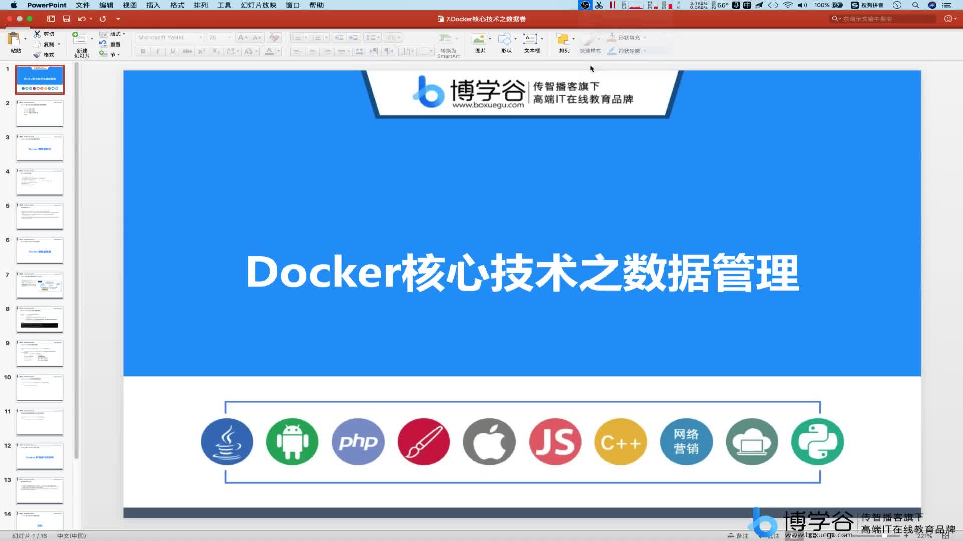Toggle Subscript formatting
Image resolution: width=963 pixels, height=541 pixels.
216,51
